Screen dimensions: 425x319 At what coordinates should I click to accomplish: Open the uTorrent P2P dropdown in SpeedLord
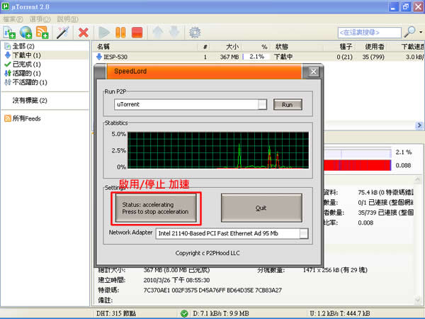coord(262,104)
